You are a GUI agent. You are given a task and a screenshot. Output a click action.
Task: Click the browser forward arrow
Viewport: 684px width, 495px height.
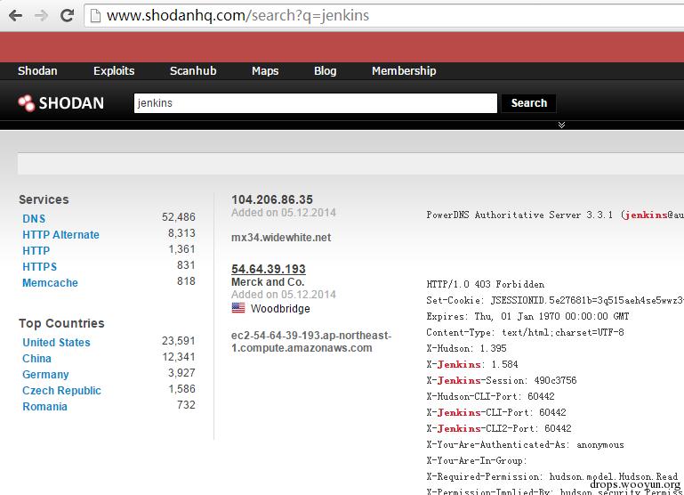(x=41, y=16)
